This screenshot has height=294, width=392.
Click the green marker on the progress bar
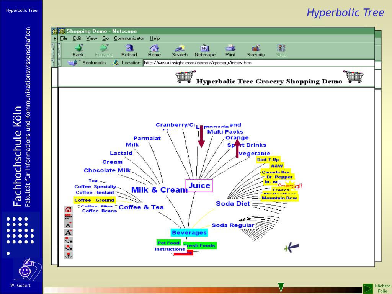pyautogui.click(x=281, y=287)
